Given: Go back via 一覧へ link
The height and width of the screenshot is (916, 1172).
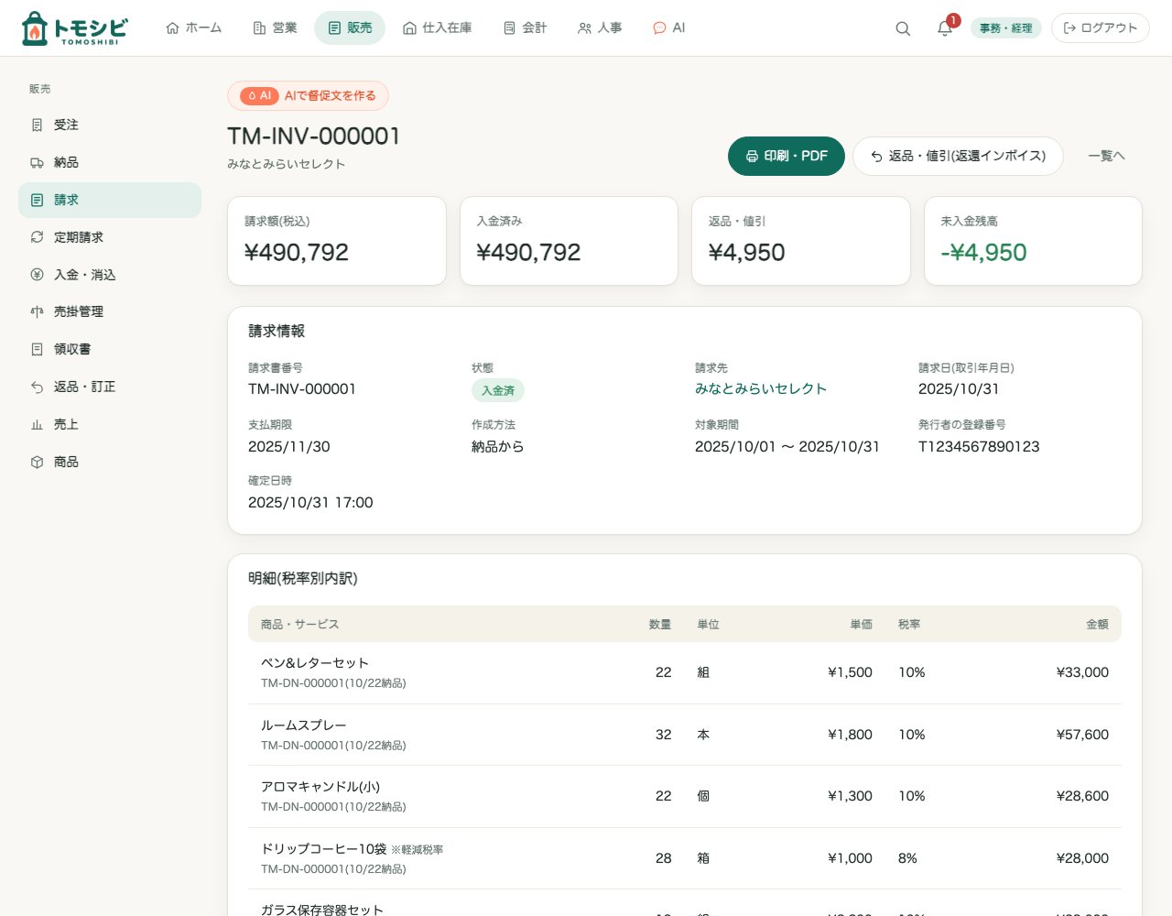Looking at the screenshot, I should click(x=1106, y=156).
